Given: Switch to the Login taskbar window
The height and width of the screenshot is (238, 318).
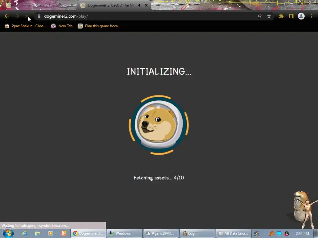Looking at the screenshot, I should (x=197, y=233).
